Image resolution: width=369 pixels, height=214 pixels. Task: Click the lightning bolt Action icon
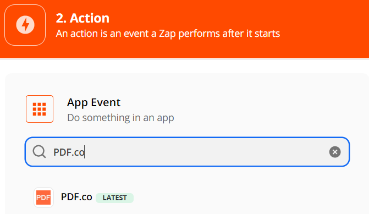click(x=25, y=25)
